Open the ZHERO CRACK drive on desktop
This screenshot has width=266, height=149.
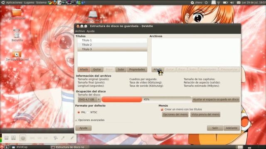tap(93, 16)
